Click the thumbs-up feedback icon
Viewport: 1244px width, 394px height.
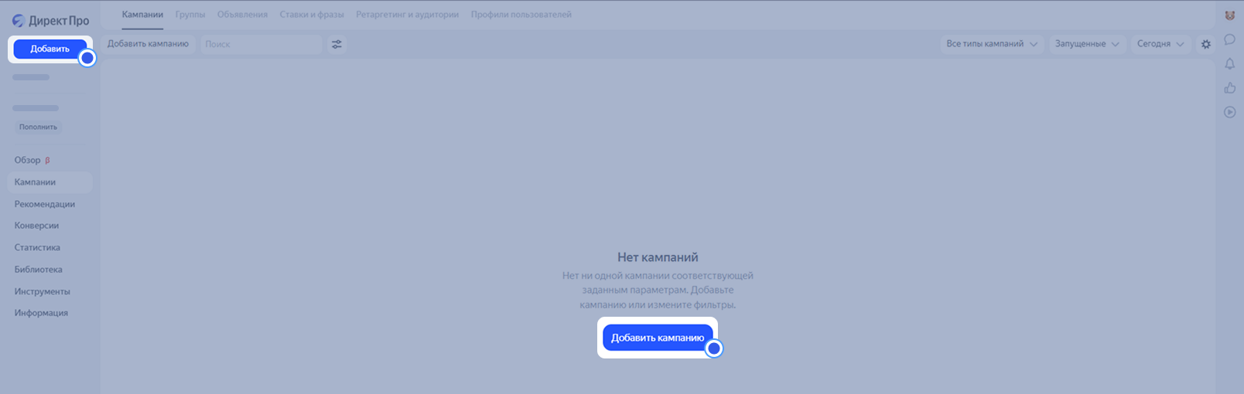pos(1229,88)
